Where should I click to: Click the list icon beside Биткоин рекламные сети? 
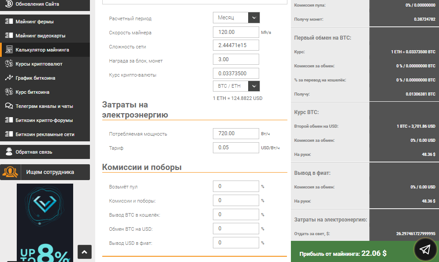click(9, 134)
